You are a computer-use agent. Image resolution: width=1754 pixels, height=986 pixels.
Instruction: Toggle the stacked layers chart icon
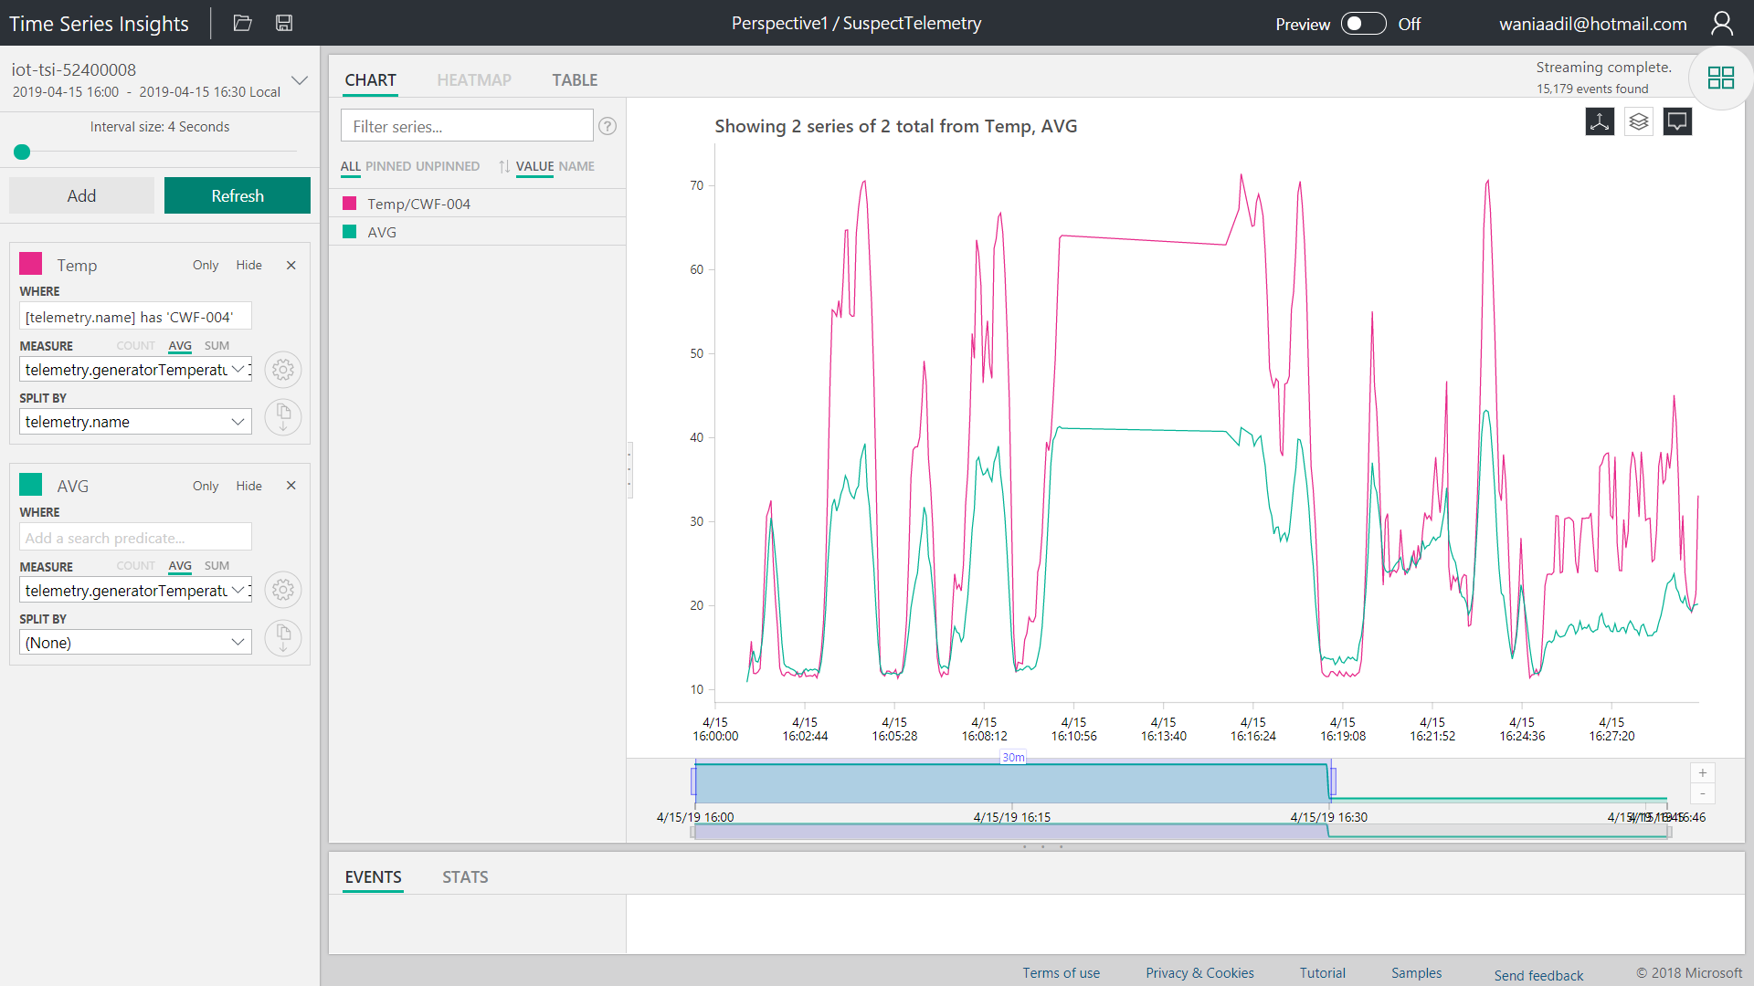click(x=1639, y=121)
